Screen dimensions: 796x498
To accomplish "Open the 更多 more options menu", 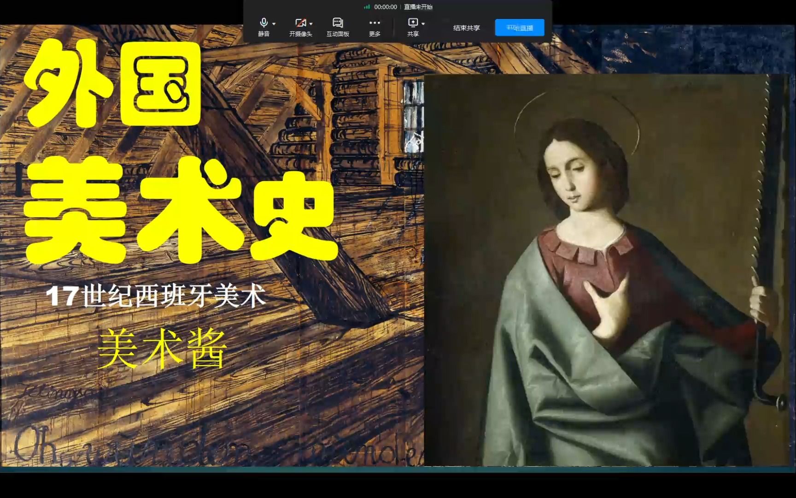I will [x=375, y=27].
